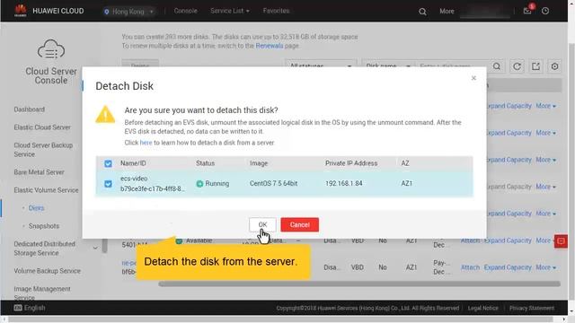Open More dropdown in first disk row
The width and height of the screenshot is (575, 323).
(x=545, y=106)
